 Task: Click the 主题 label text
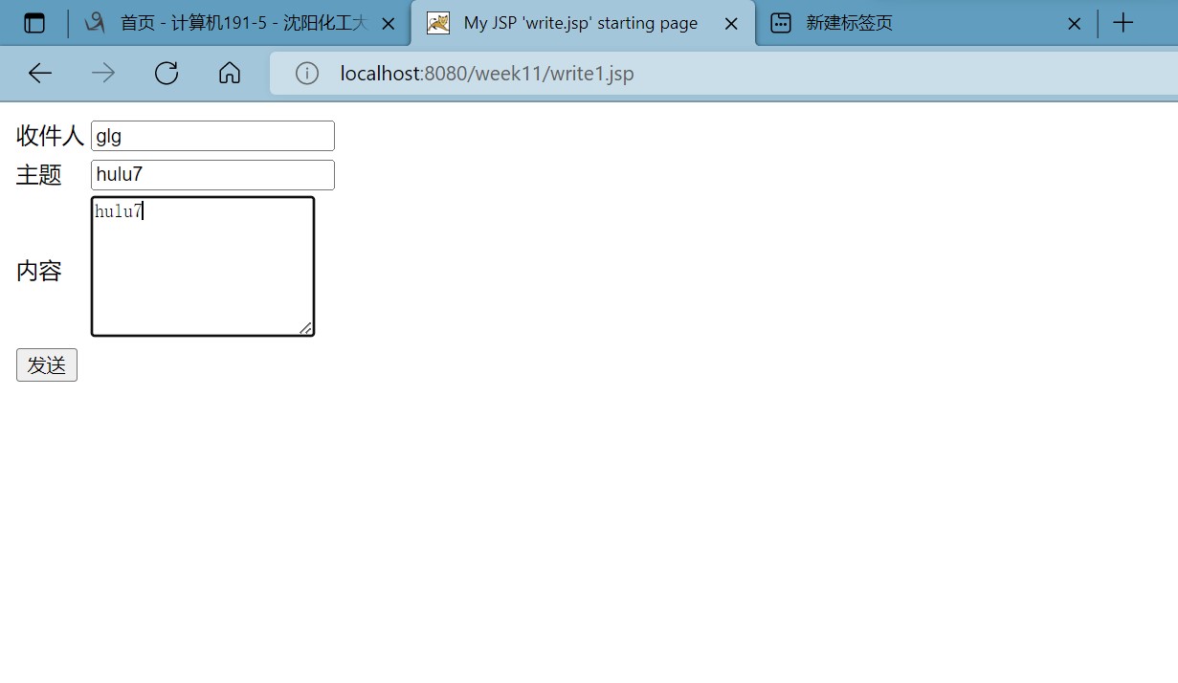point(39,175)
